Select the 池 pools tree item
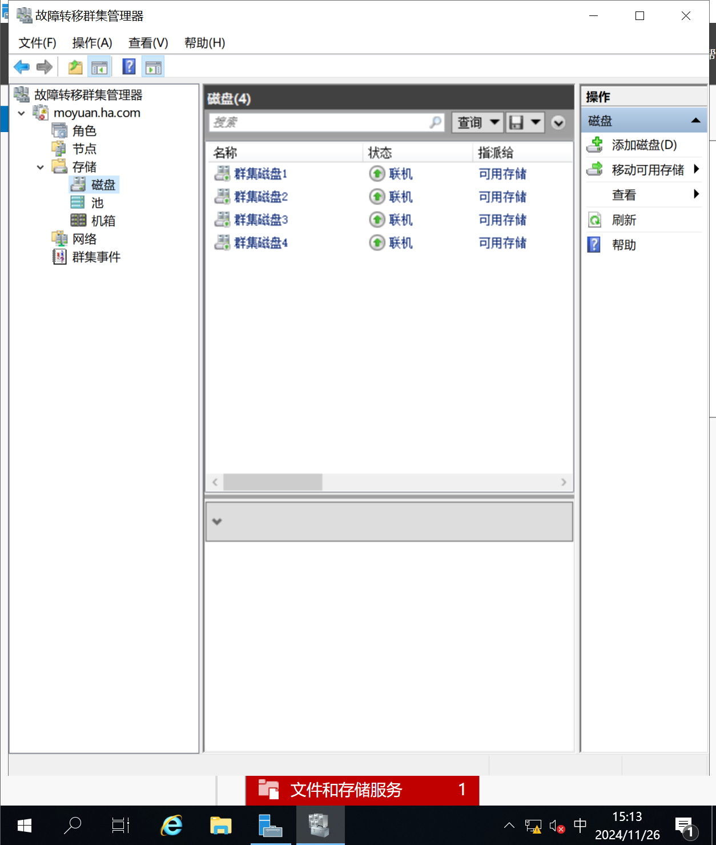 click(x=98, y=203)
